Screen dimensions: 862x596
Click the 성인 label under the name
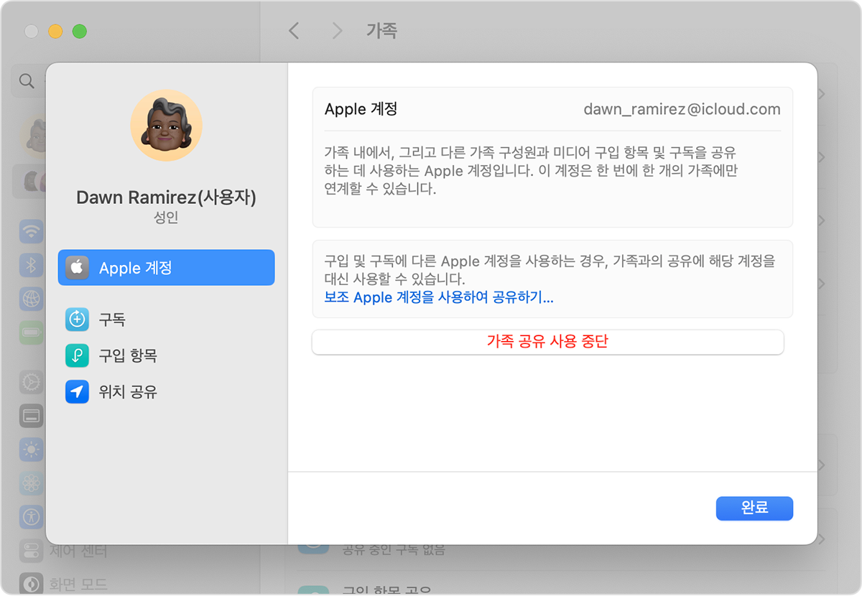click(166, 218)
